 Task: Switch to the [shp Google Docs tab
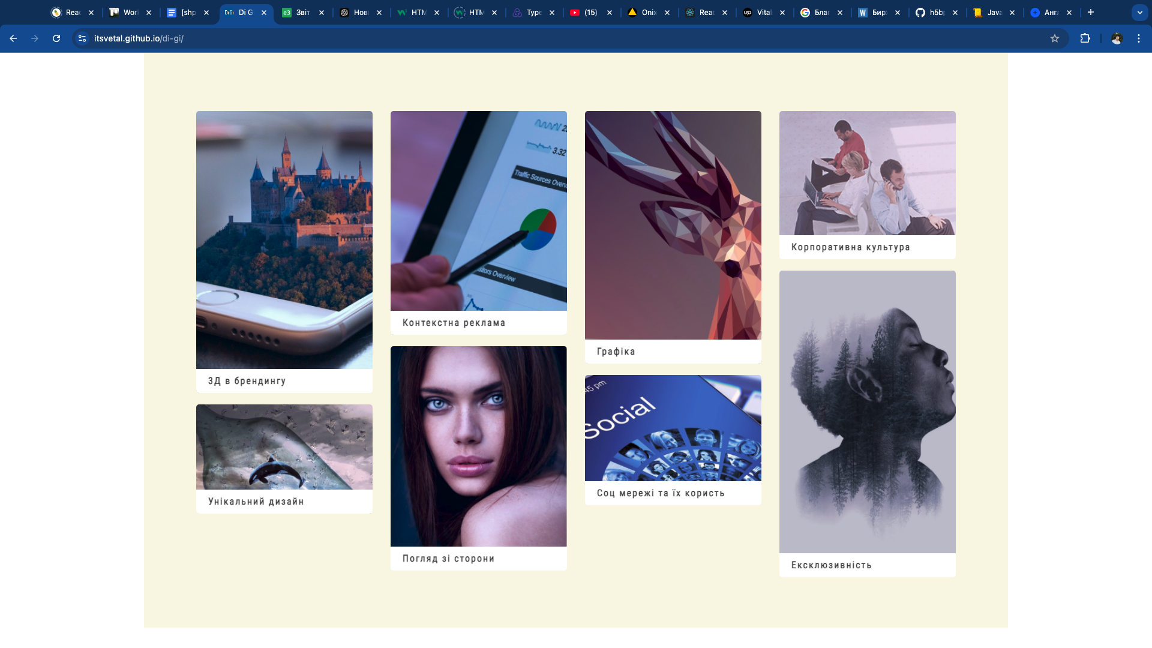pyautogui.click(x=188, y=12)
